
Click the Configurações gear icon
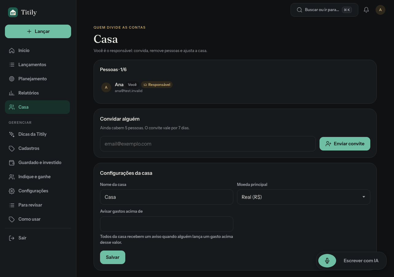point(12,191)
